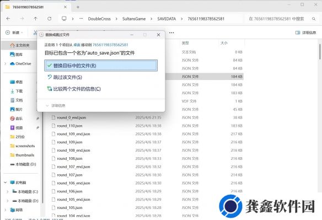Select file round_109_end.json
Screen dimensions: 322x220
(x=73, y=134)
